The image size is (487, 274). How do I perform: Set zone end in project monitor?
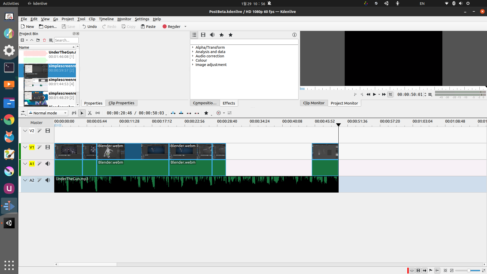362,94
